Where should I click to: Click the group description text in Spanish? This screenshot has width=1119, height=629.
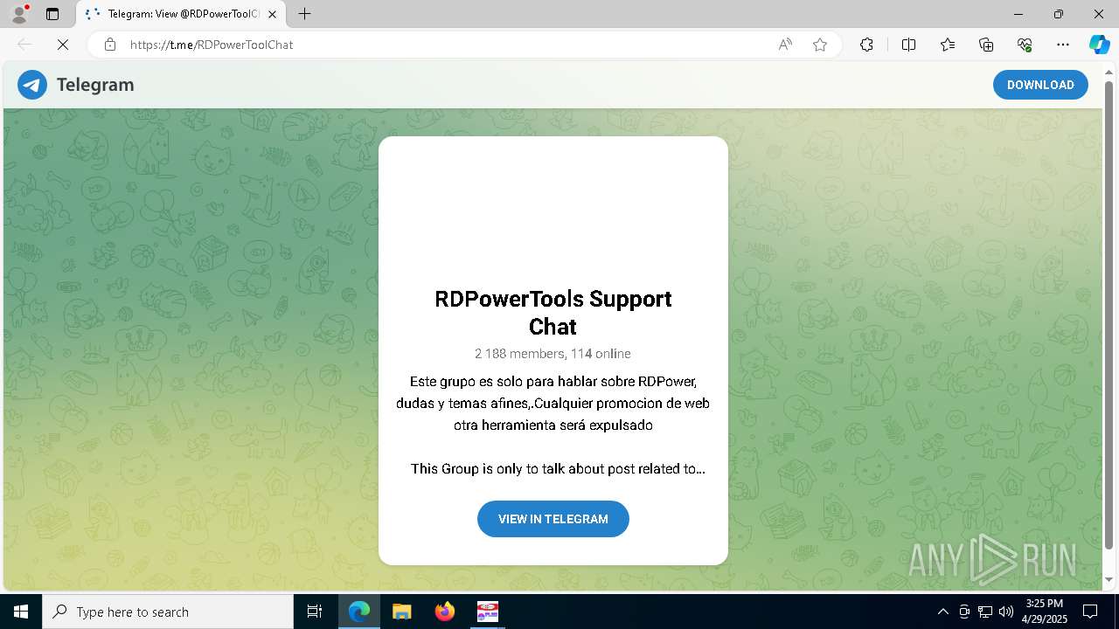(553, 404)
